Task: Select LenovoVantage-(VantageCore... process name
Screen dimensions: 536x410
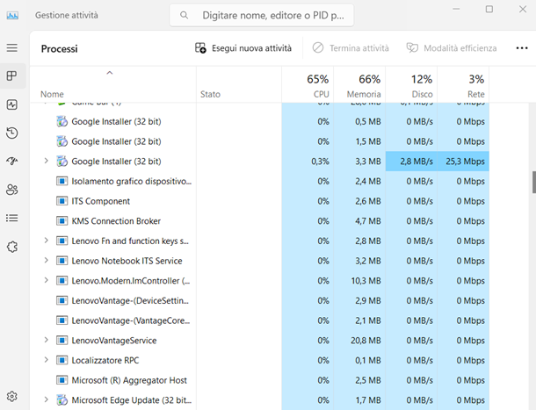Action: coord(131,320)
